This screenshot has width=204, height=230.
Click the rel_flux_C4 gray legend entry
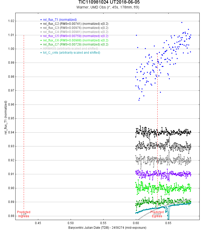tap(75, 32)
